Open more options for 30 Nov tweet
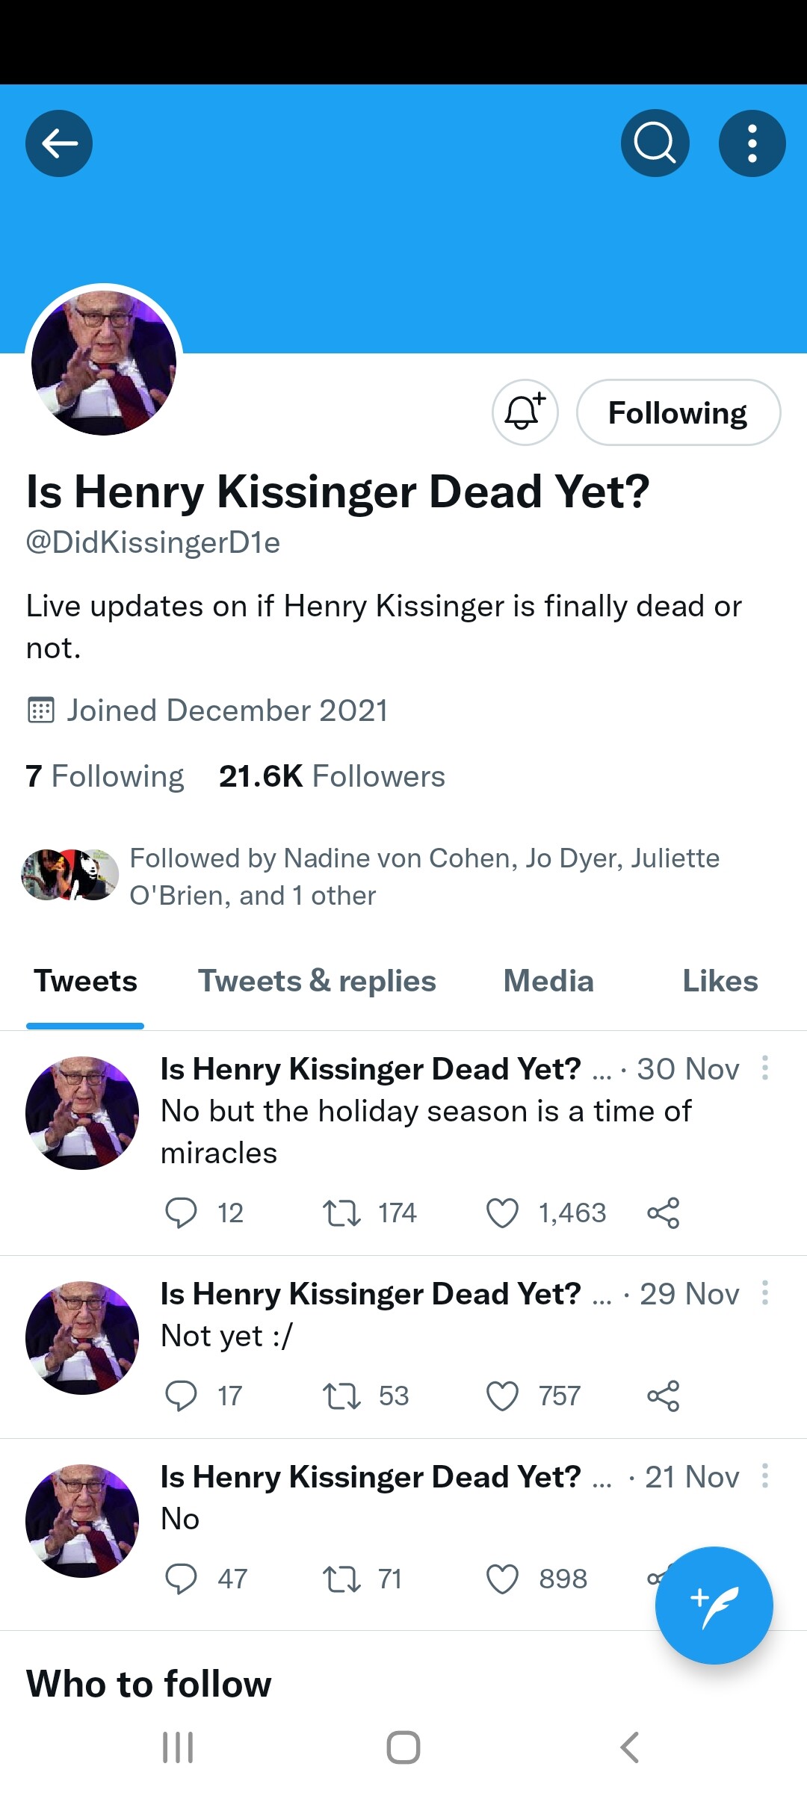 click(764, 1068)
